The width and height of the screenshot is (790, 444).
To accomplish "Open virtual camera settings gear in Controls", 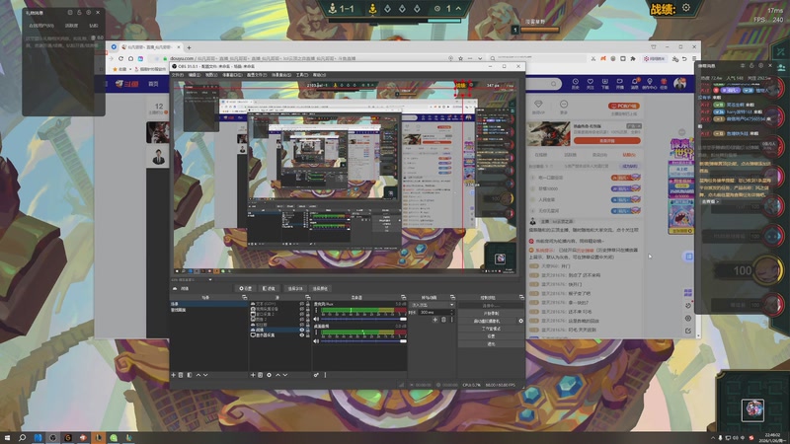I will [521, 321].
